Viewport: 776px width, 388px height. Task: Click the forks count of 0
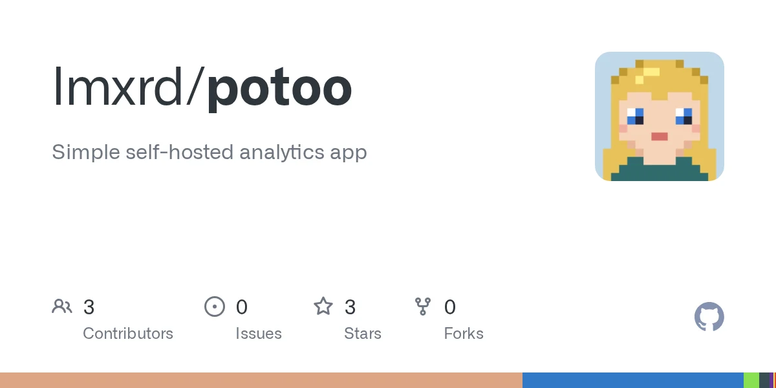450,307
